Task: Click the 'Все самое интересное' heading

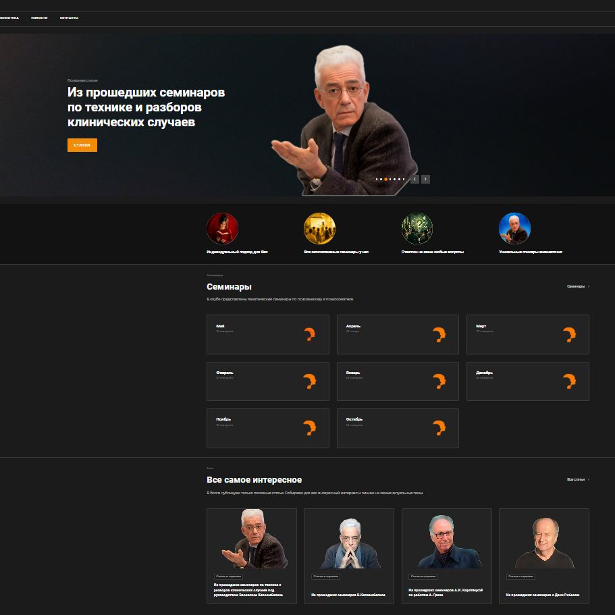Action: point(254,480)
